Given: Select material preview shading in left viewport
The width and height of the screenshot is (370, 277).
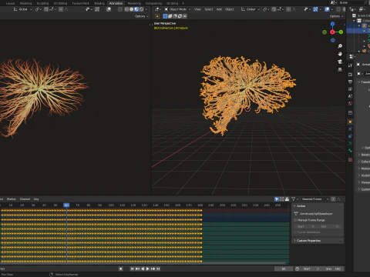Looking at the screenshot, I should (x=136, y=9).
